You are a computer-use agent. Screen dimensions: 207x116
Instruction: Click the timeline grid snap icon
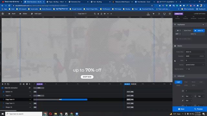(x=20, y=84)
